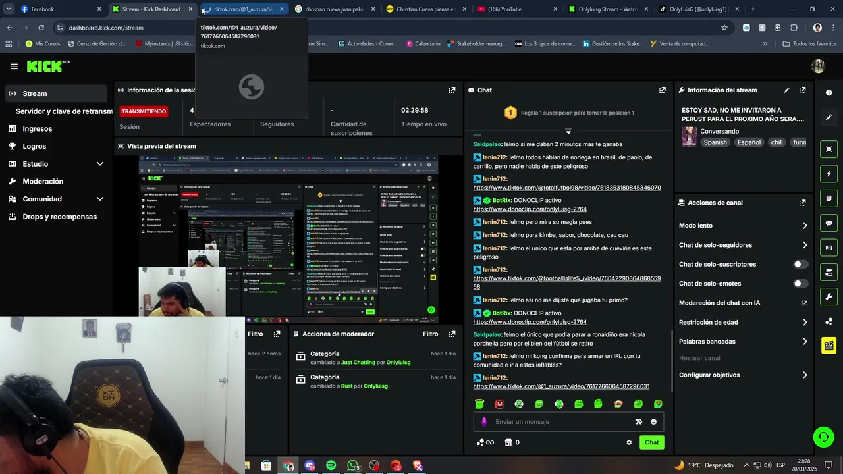
Task: Select the red angry emote
Action: [499, 404]
